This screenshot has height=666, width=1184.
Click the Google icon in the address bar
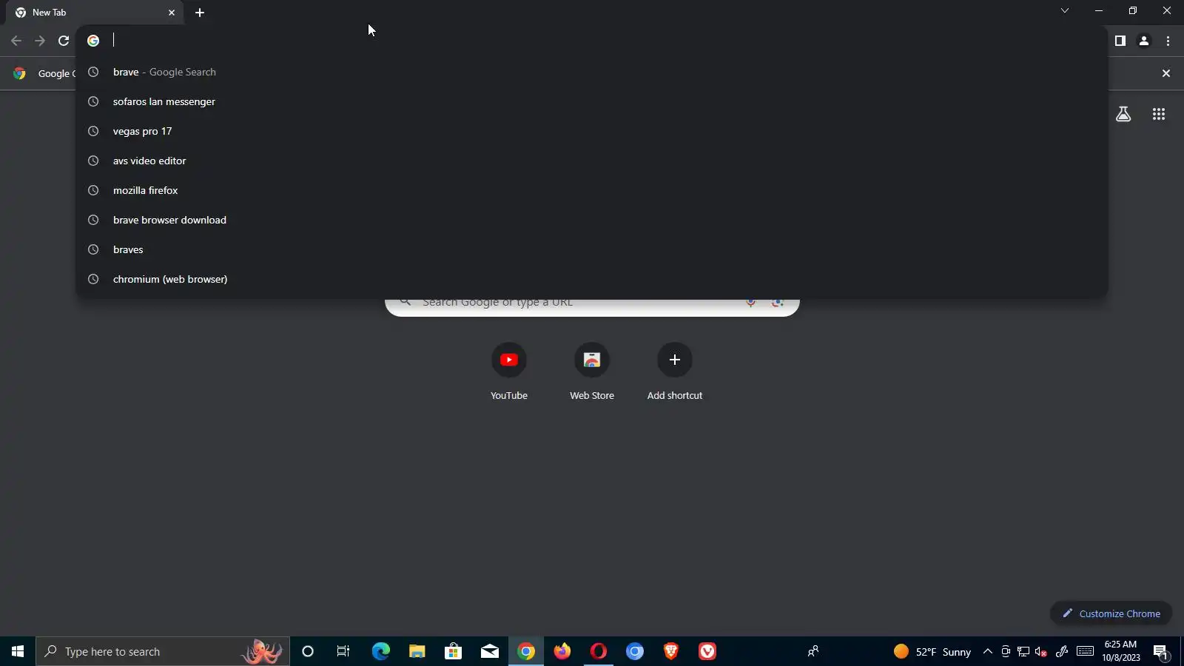[93, 41]
